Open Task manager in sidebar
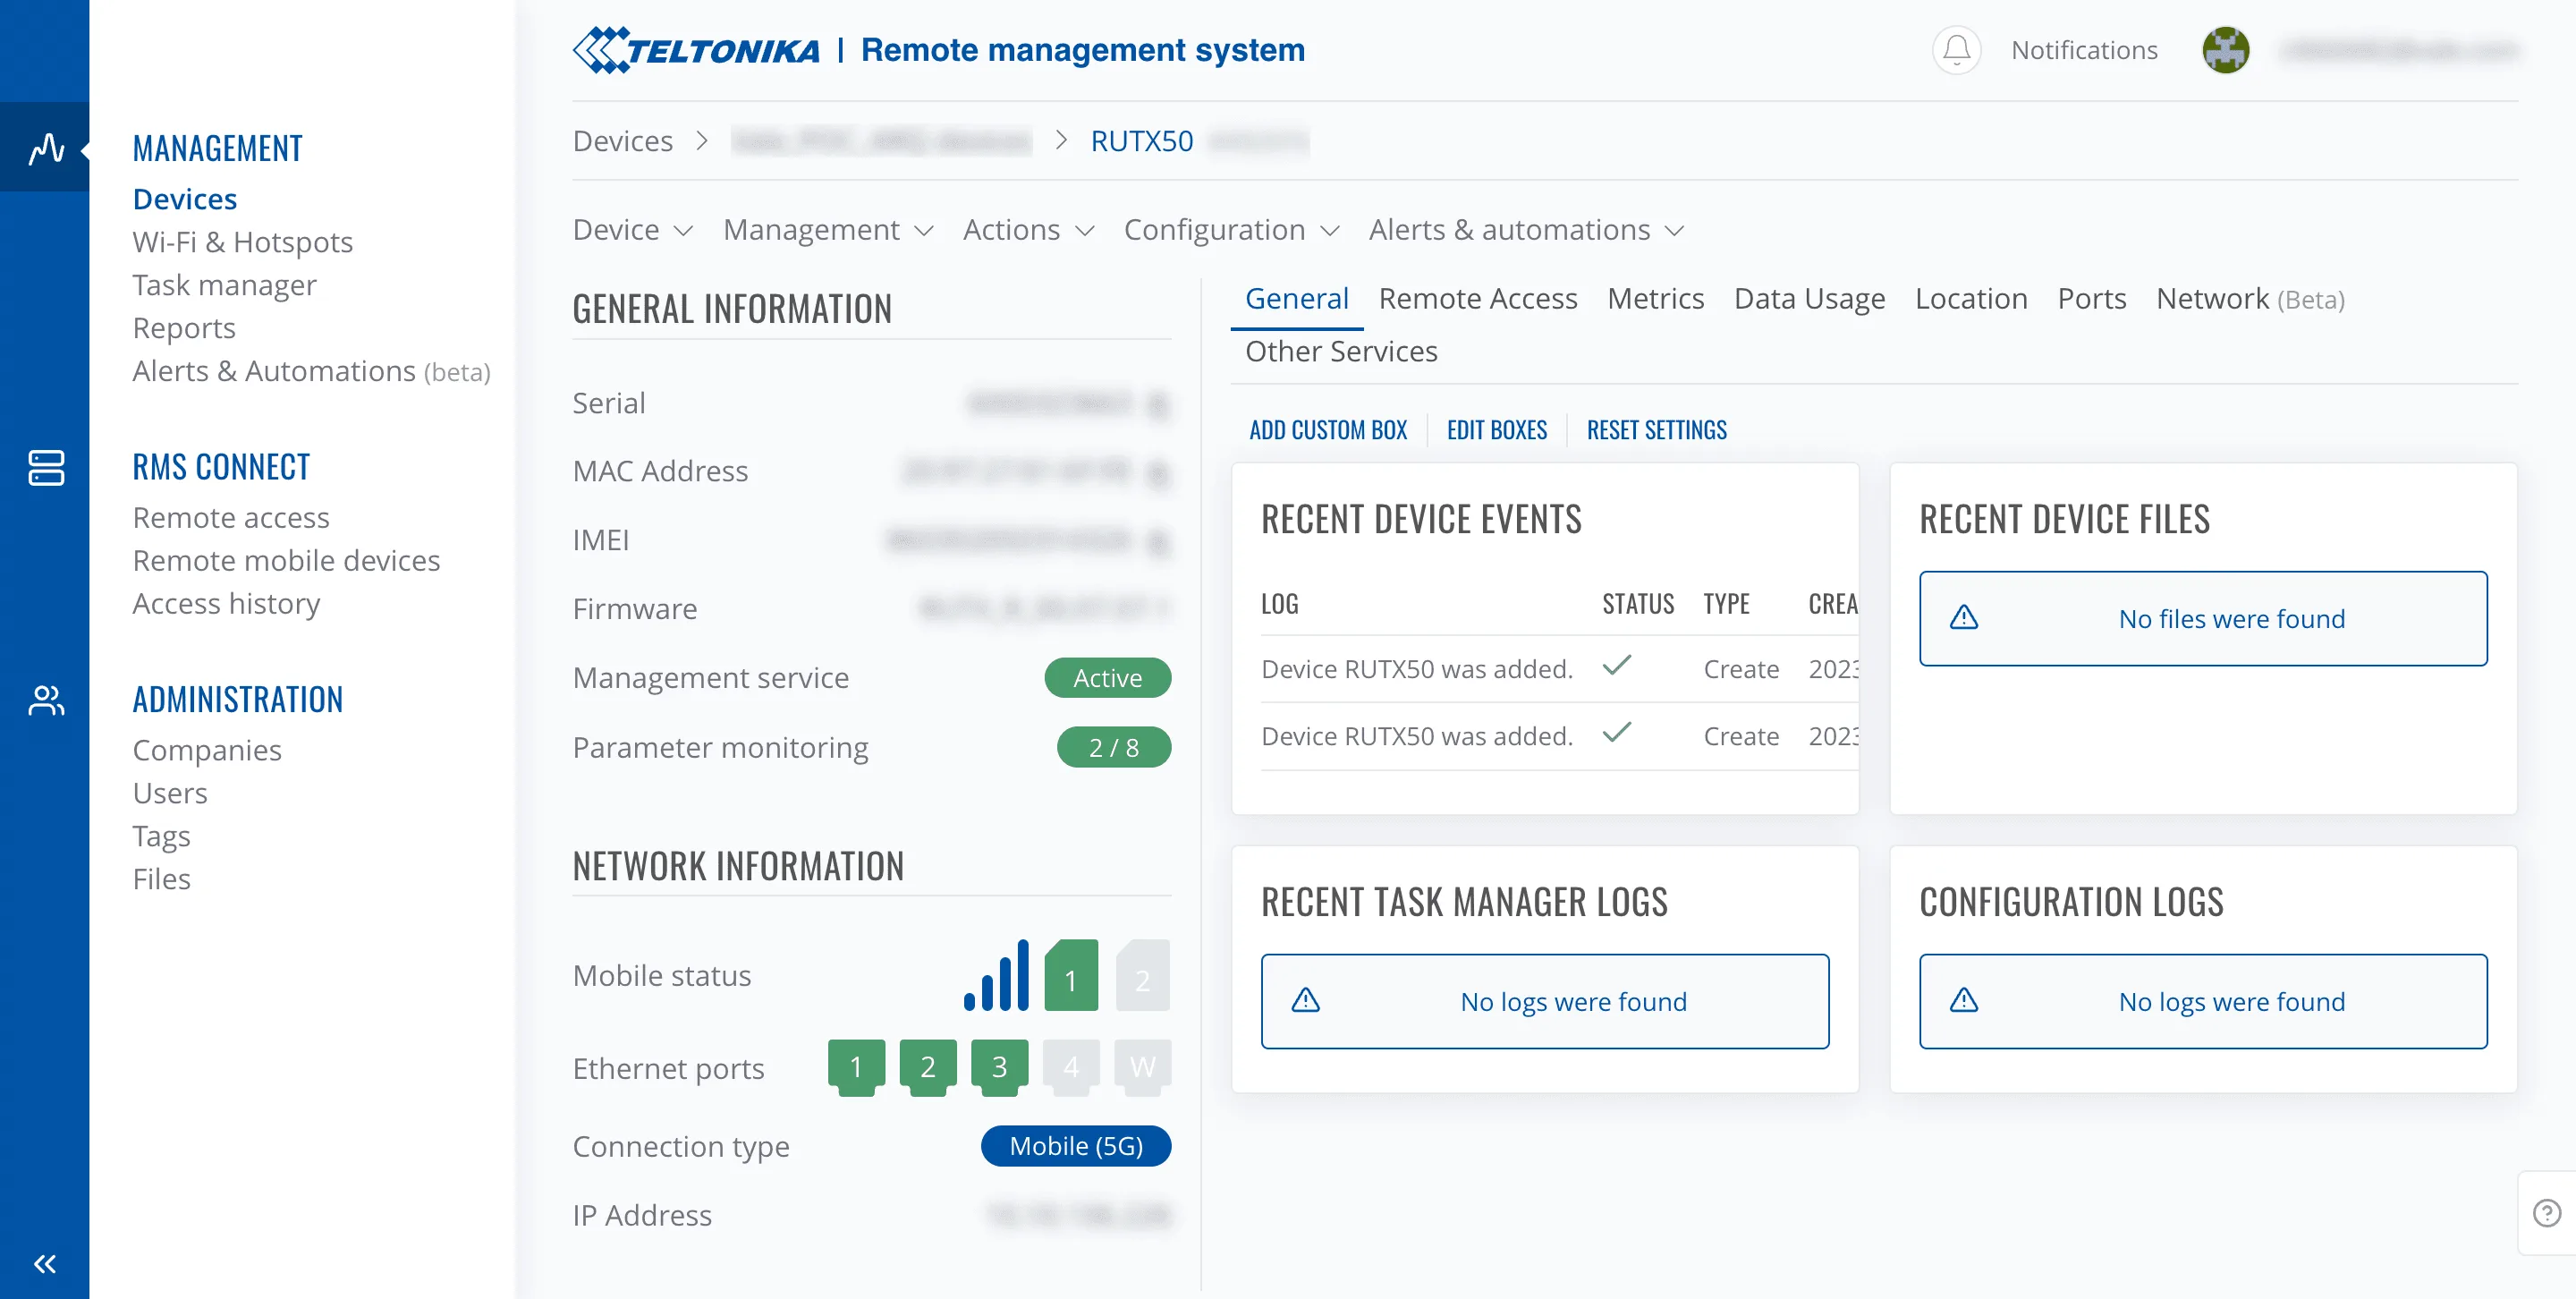This screenshot has height=1299, width=2576. click(225, 285)
